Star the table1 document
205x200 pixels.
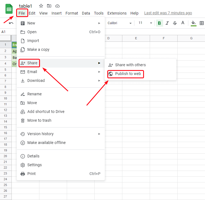click(41, 6)
